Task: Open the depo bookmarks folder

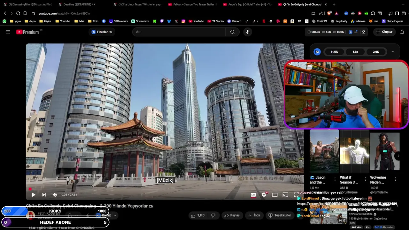Action: tap(29, 21)
